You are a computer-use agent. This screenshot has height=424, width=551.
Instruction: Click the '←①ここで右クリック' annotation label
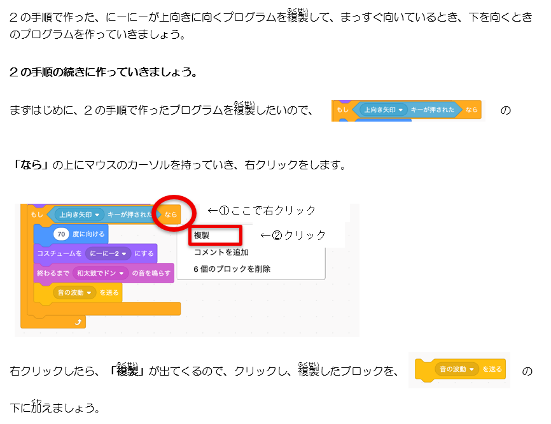[262, 210]
